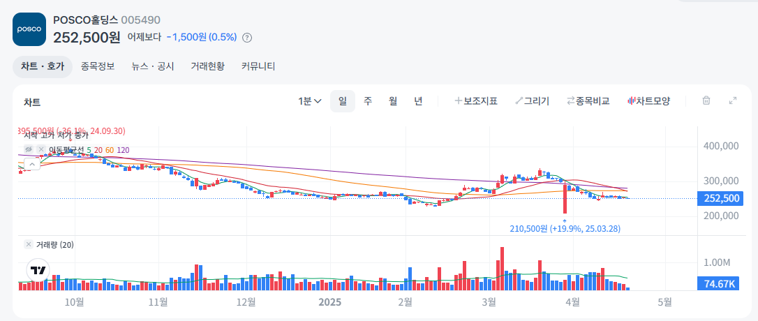Image resolution: width=758 pixels, height=321 pixels.
Task: Open the 1분 interval dropdown
Action: (309, 101)
